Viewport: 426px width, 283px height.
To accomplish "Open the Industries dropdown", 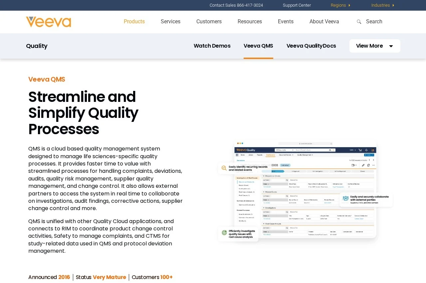I will coord(383,5).
